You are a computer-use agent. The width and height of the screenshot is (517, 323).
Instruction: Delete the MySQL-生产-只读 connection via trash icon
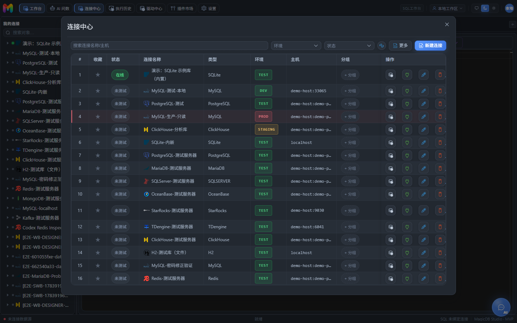click(440, 117)
